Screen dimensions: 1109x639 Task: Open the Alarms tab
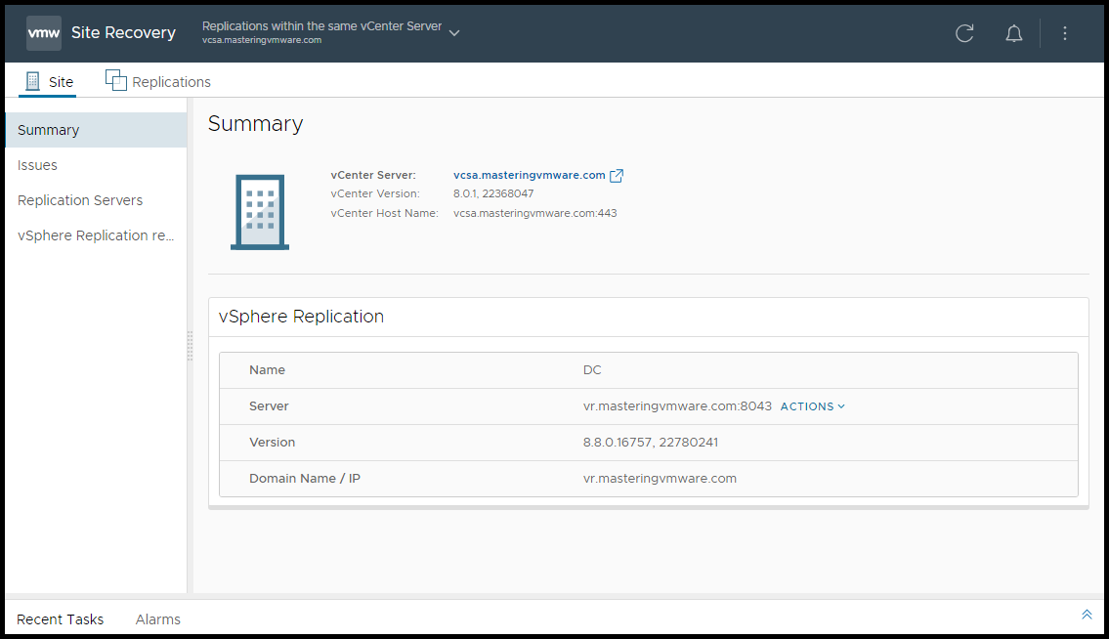pos(157,619)
